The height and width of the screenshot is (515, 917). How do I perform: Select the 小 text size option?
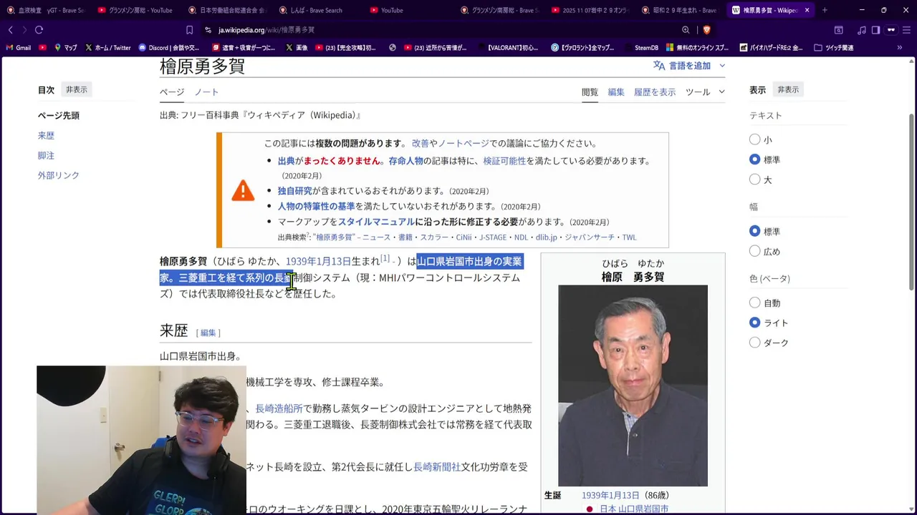point(755,139)
